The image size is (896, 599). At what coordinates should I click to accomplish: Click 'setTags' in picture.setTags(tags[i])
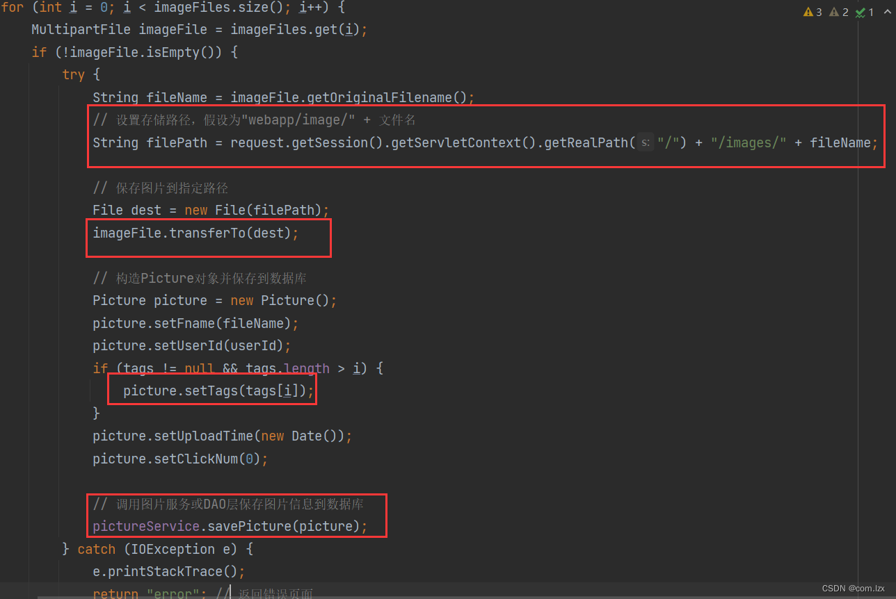tap(211, 391)
